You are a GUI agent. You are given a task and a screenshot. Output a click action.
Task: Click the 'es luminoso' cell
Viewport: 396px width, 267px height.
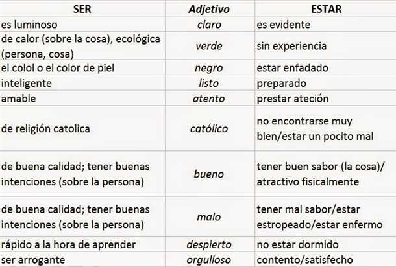tap(82, 24)
